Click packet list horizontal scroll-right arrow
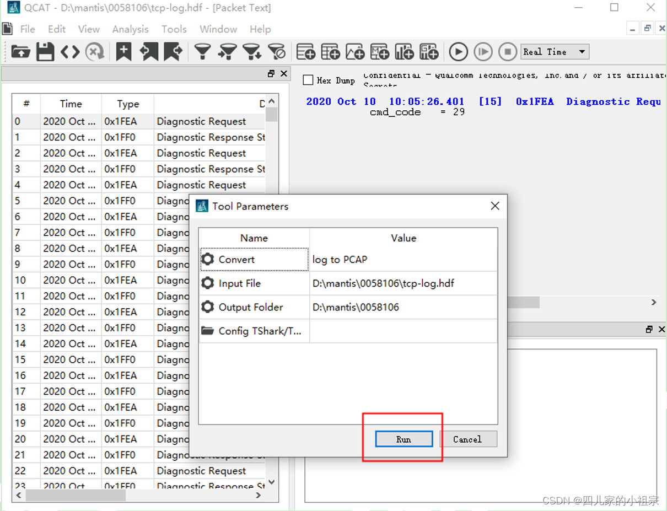Image resolution: width=667 pixels, height=511 pixels. coord(258,496)
